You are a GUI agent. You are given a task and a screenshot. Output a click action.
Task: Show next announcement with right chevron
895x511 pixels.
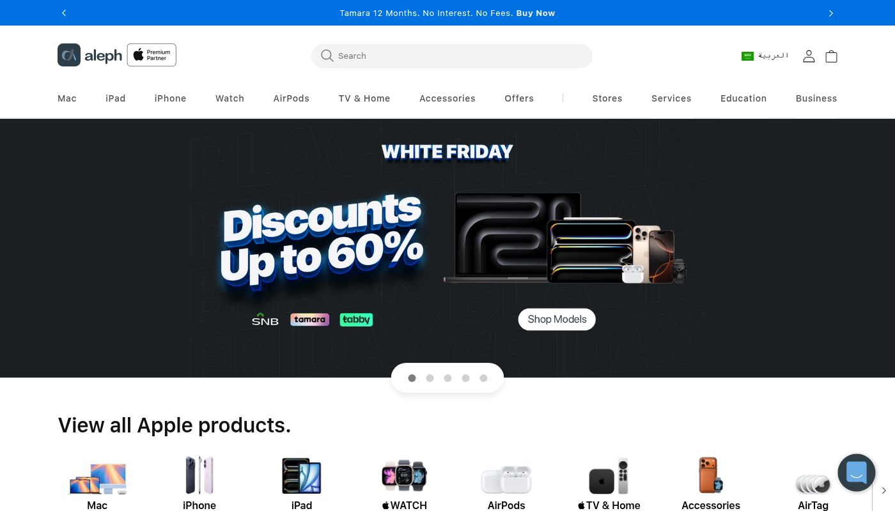click(831, 13)
